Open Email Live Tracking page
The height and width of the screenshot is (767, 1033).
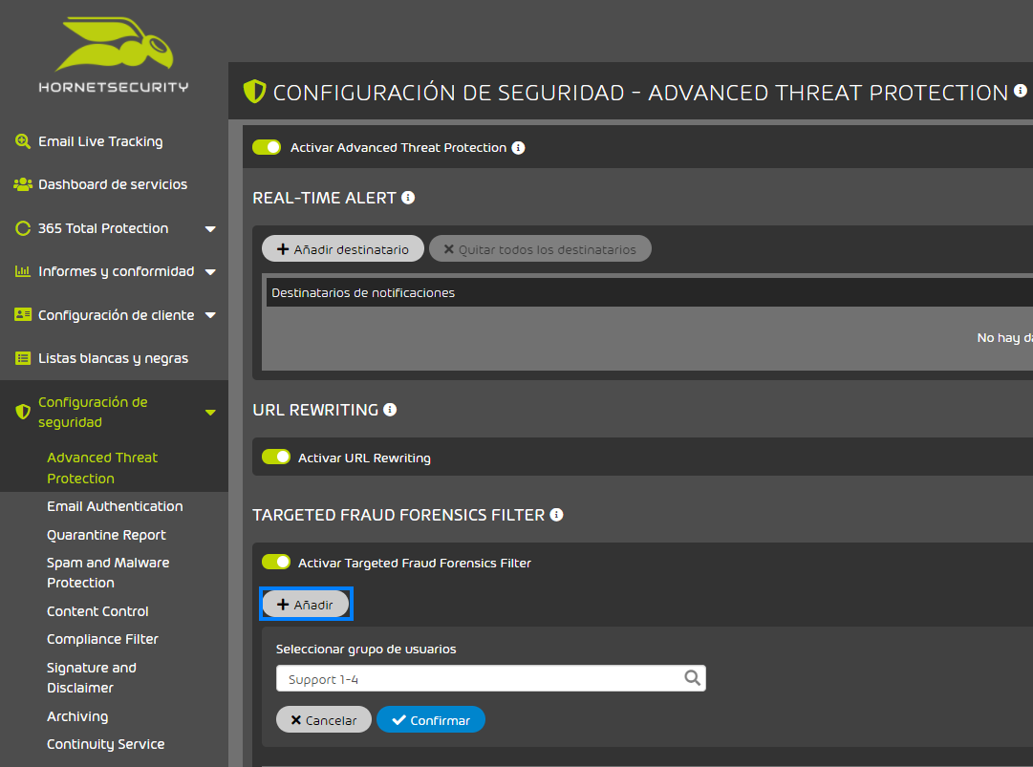click(x=100, y=141)
